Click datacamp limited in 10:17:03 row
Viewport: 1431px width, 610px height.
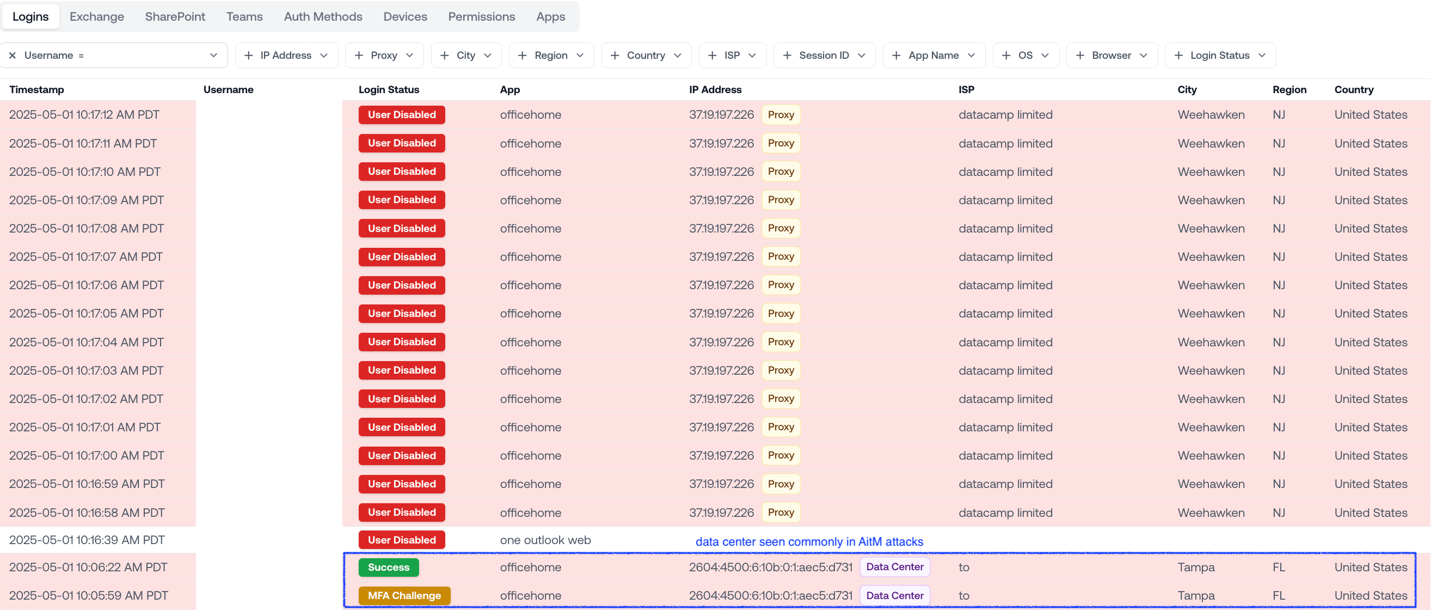coord(1005,370)
